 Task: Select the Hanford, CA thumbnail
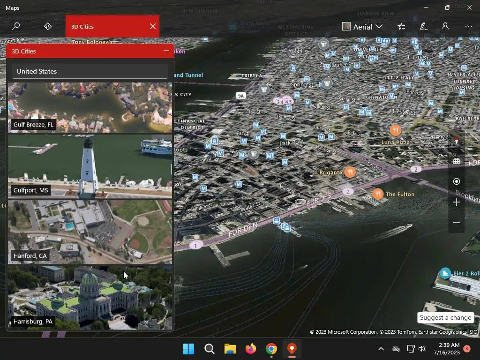(x=90, y=232)
